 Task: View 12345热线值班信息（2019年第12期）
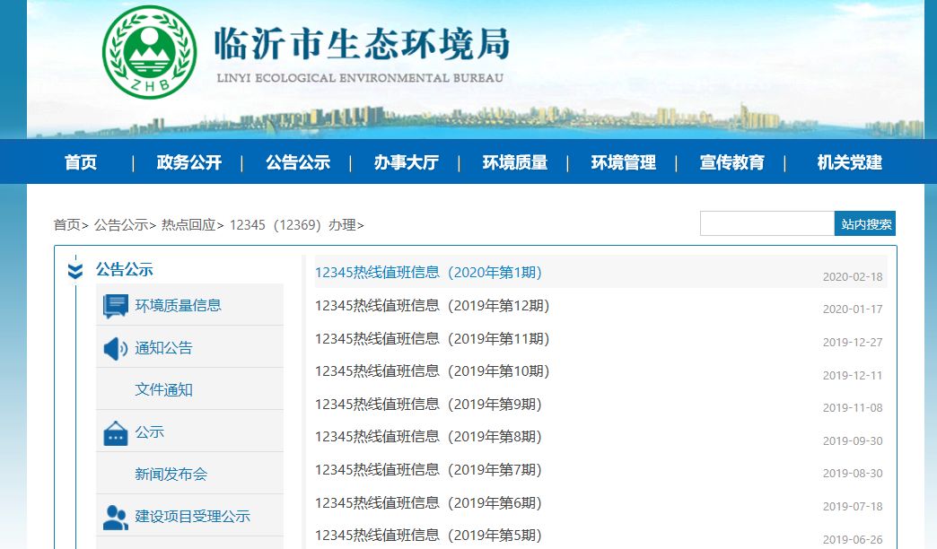(x=431, y=305)
